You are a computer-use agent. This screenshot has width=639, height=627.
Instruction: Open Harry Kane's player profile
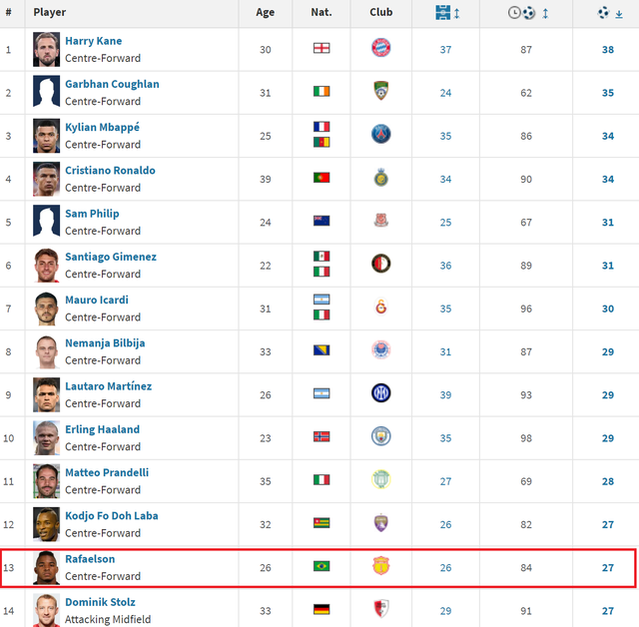click(93, 41)
